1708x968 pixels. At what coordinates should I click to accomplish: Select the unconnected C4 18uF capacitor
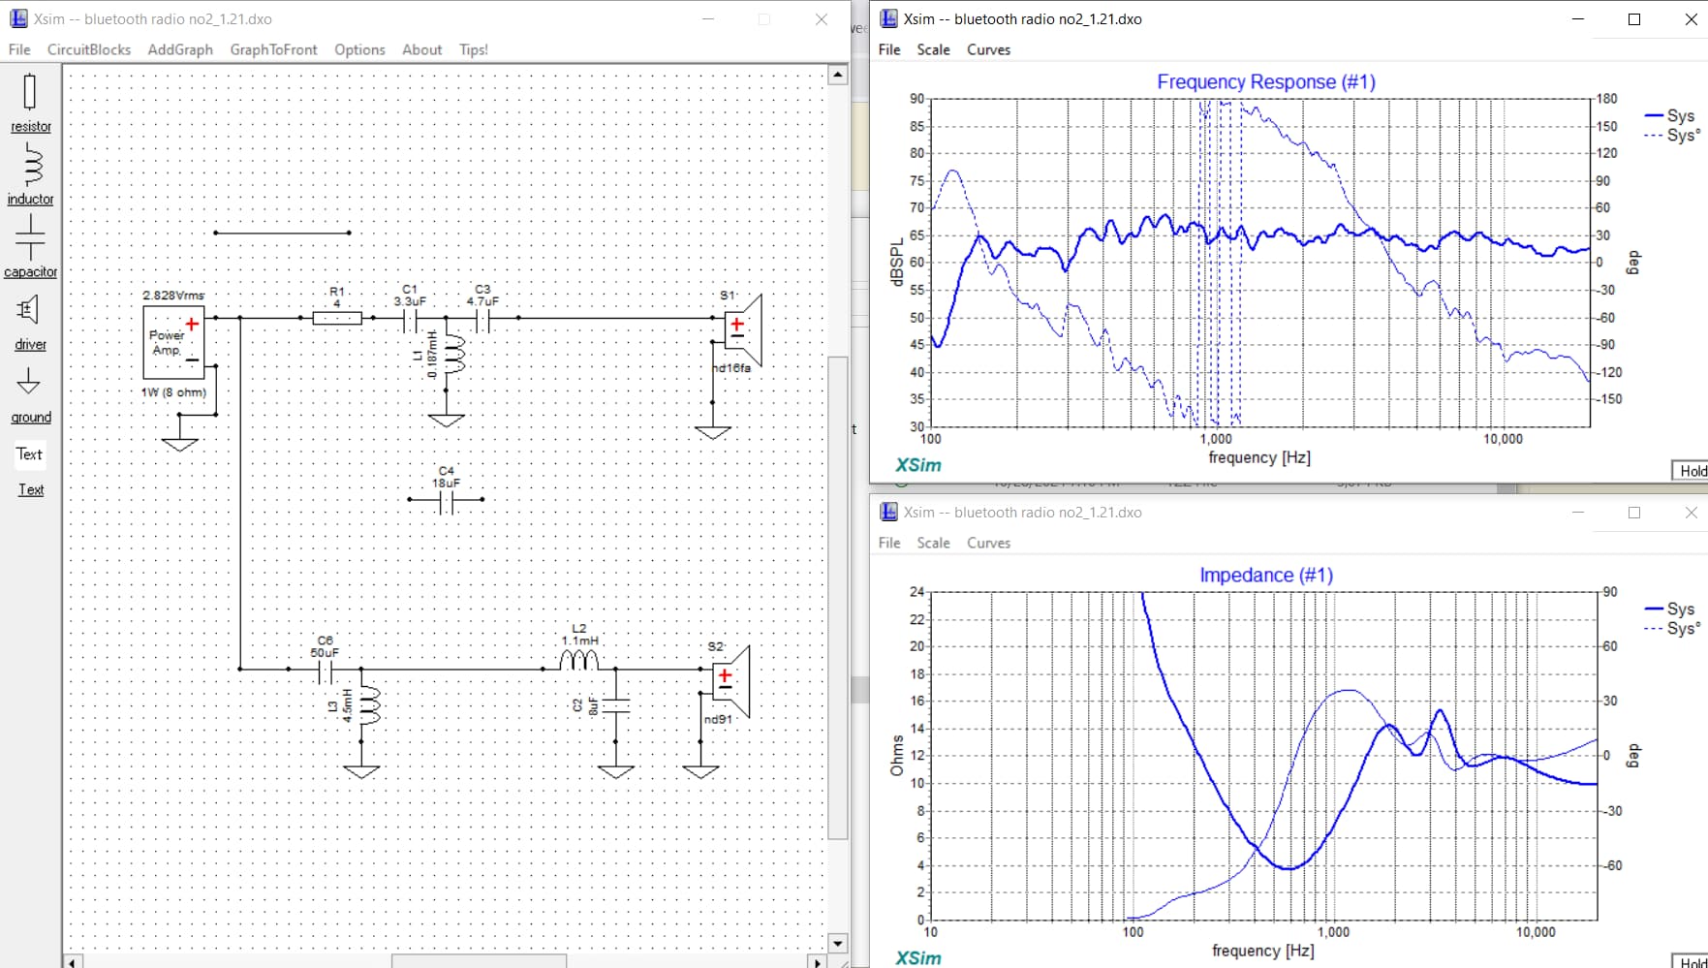click(446, 500)
